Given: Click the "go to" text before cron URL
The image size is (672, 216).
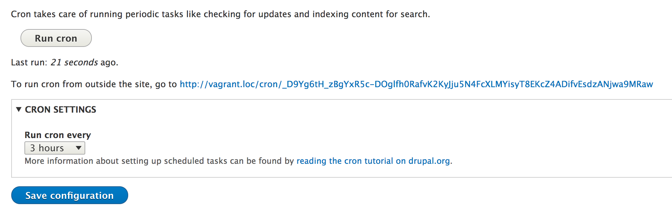Looking at the screenshot, I should [x=166, y=84].
